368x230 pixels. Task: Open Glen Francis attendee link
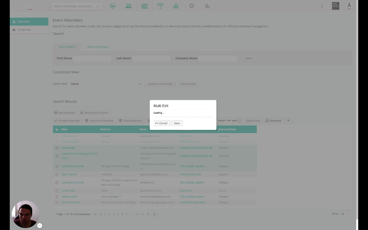[69, 175]
